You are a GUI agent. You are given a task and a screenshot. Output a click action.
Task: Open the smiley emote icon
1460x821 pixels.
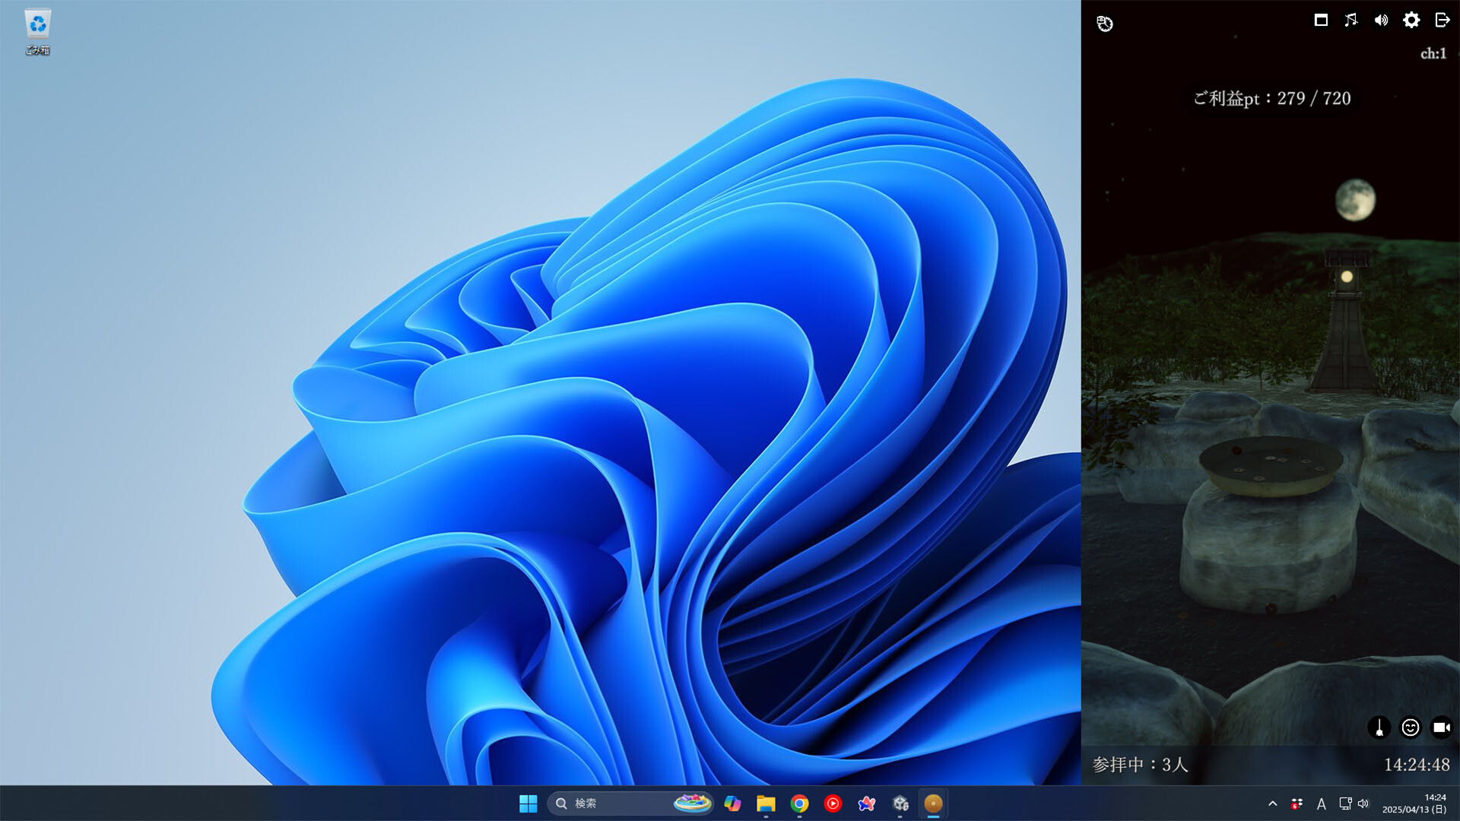(x=1410, y=727)
